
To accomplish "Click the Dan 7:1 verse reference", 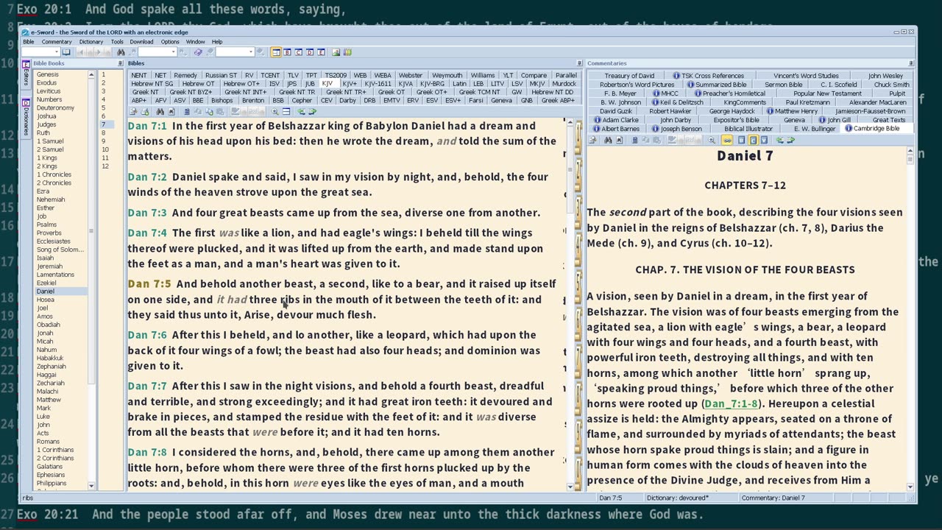I will pos(147,126).
